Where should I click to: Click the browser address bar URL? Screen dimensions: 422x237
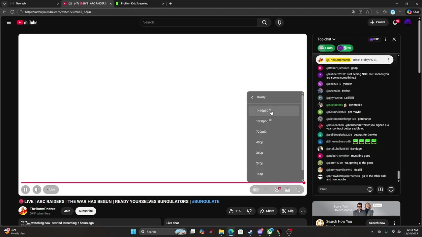click(58, 12)
